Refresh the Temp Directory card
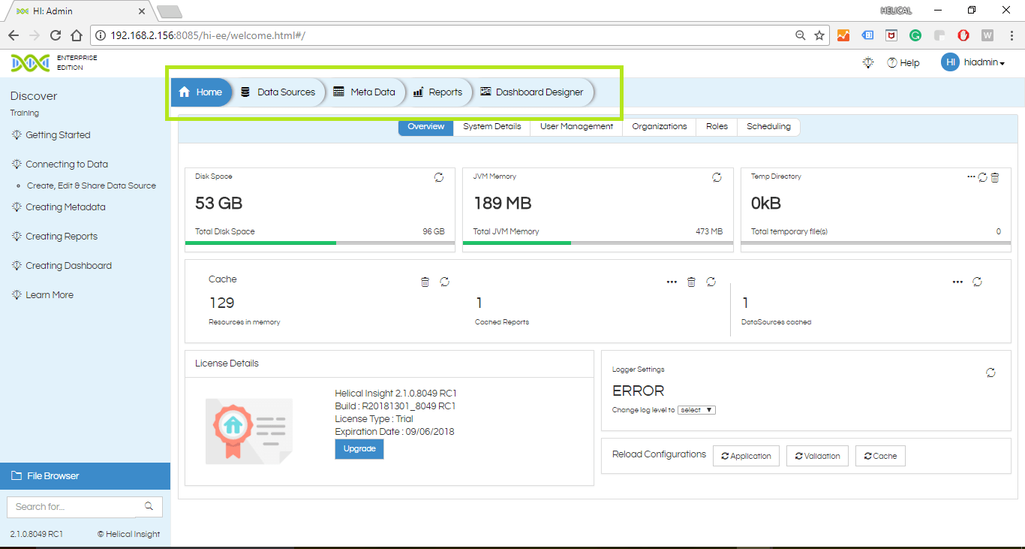Viewport: 1025px width, 549px height. [x=983, y=177]
